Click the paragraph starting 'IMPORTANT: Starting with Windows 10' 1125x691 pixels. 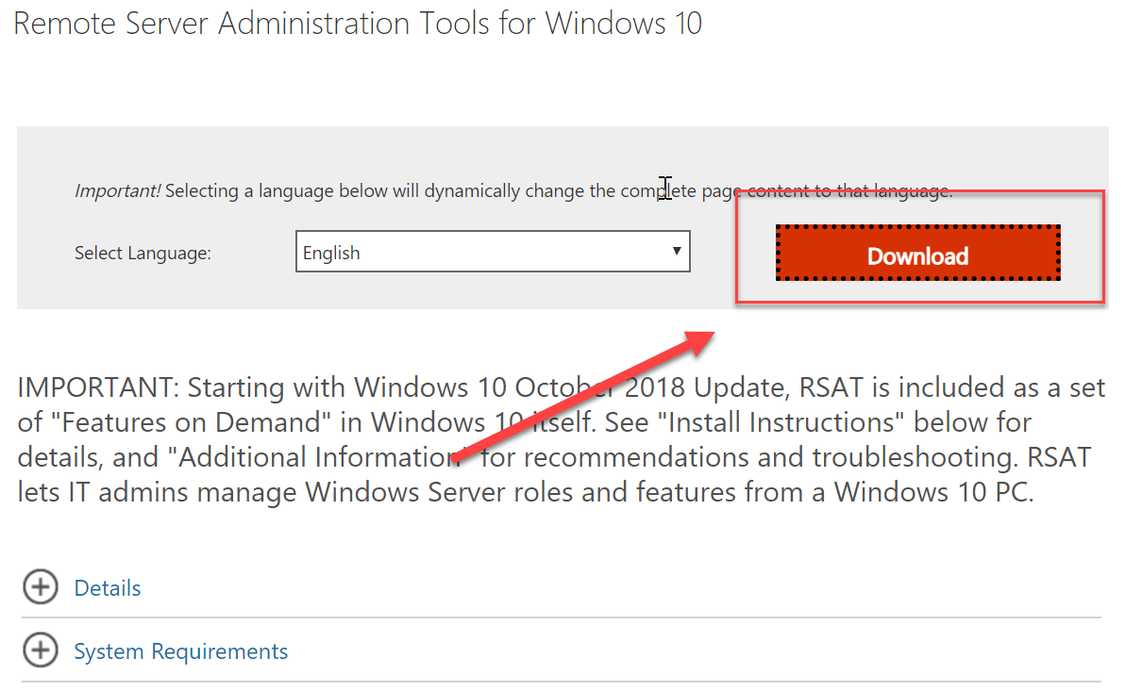click(x=561, y=439)
